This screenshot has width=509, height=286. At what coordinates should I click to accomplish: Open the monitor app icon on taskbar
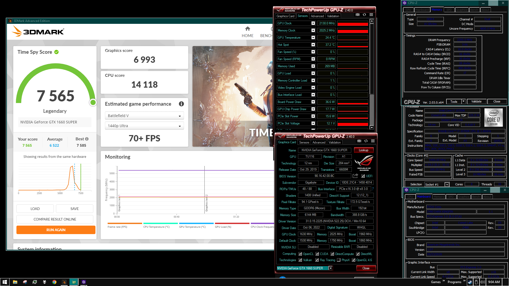35,282
